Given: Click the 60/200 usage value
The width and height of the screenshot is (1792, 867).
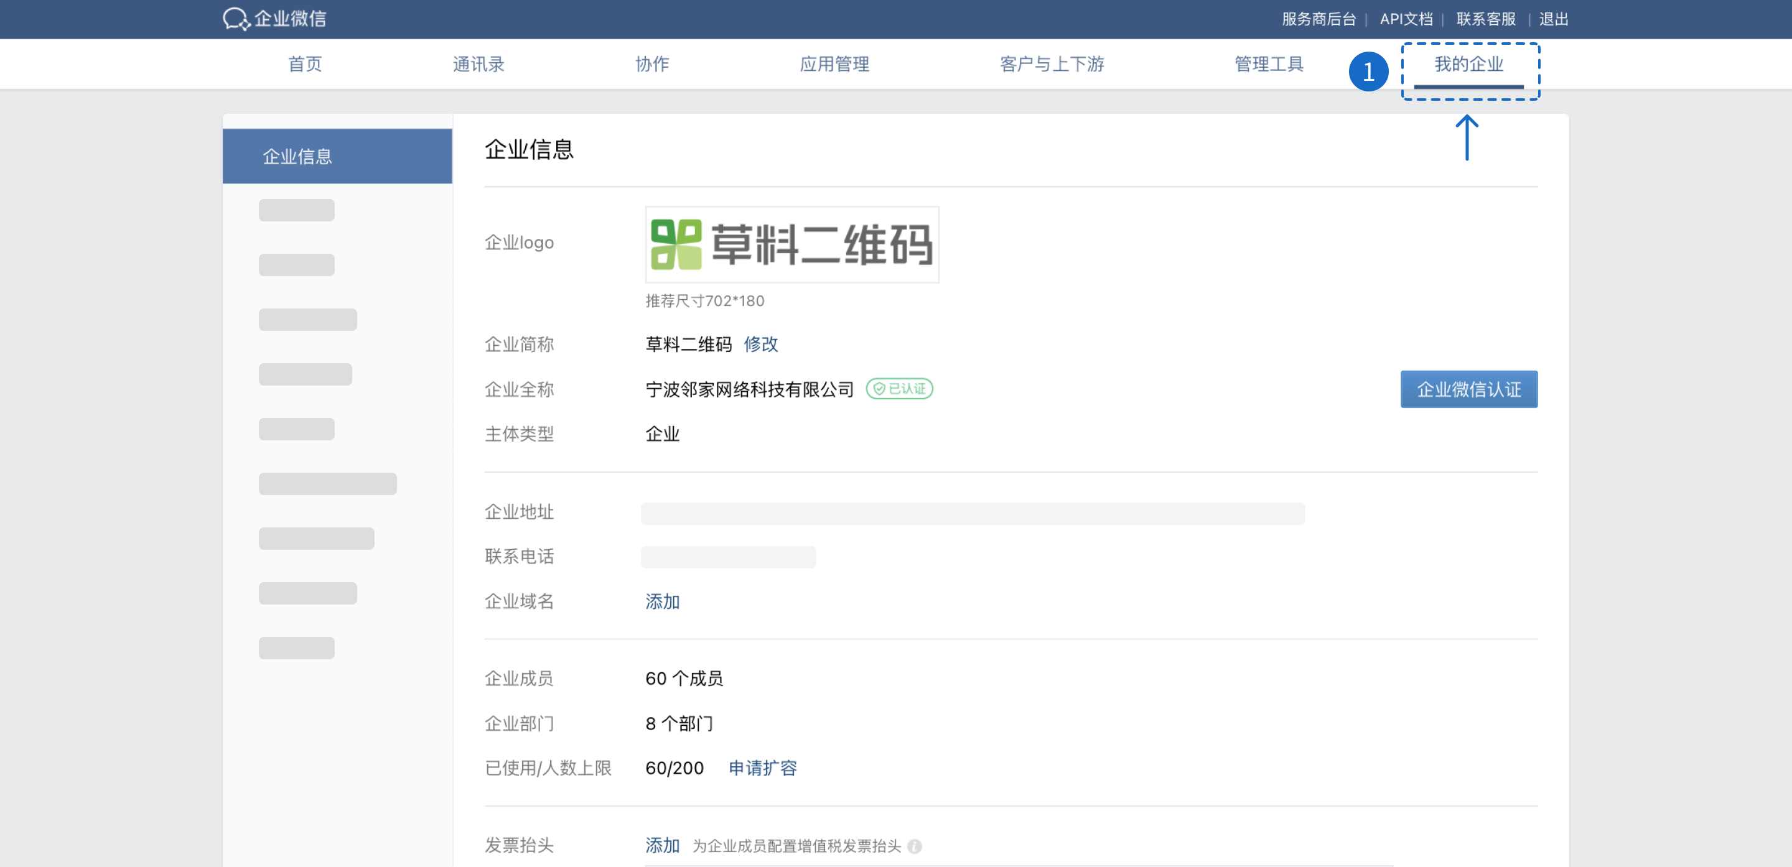Looking at the screenshot, I should [x=674, y=767].
